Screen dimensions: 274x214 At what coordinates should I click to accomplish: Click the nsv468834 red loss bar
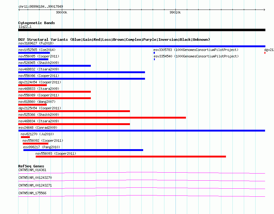click(x=74, y=124)
